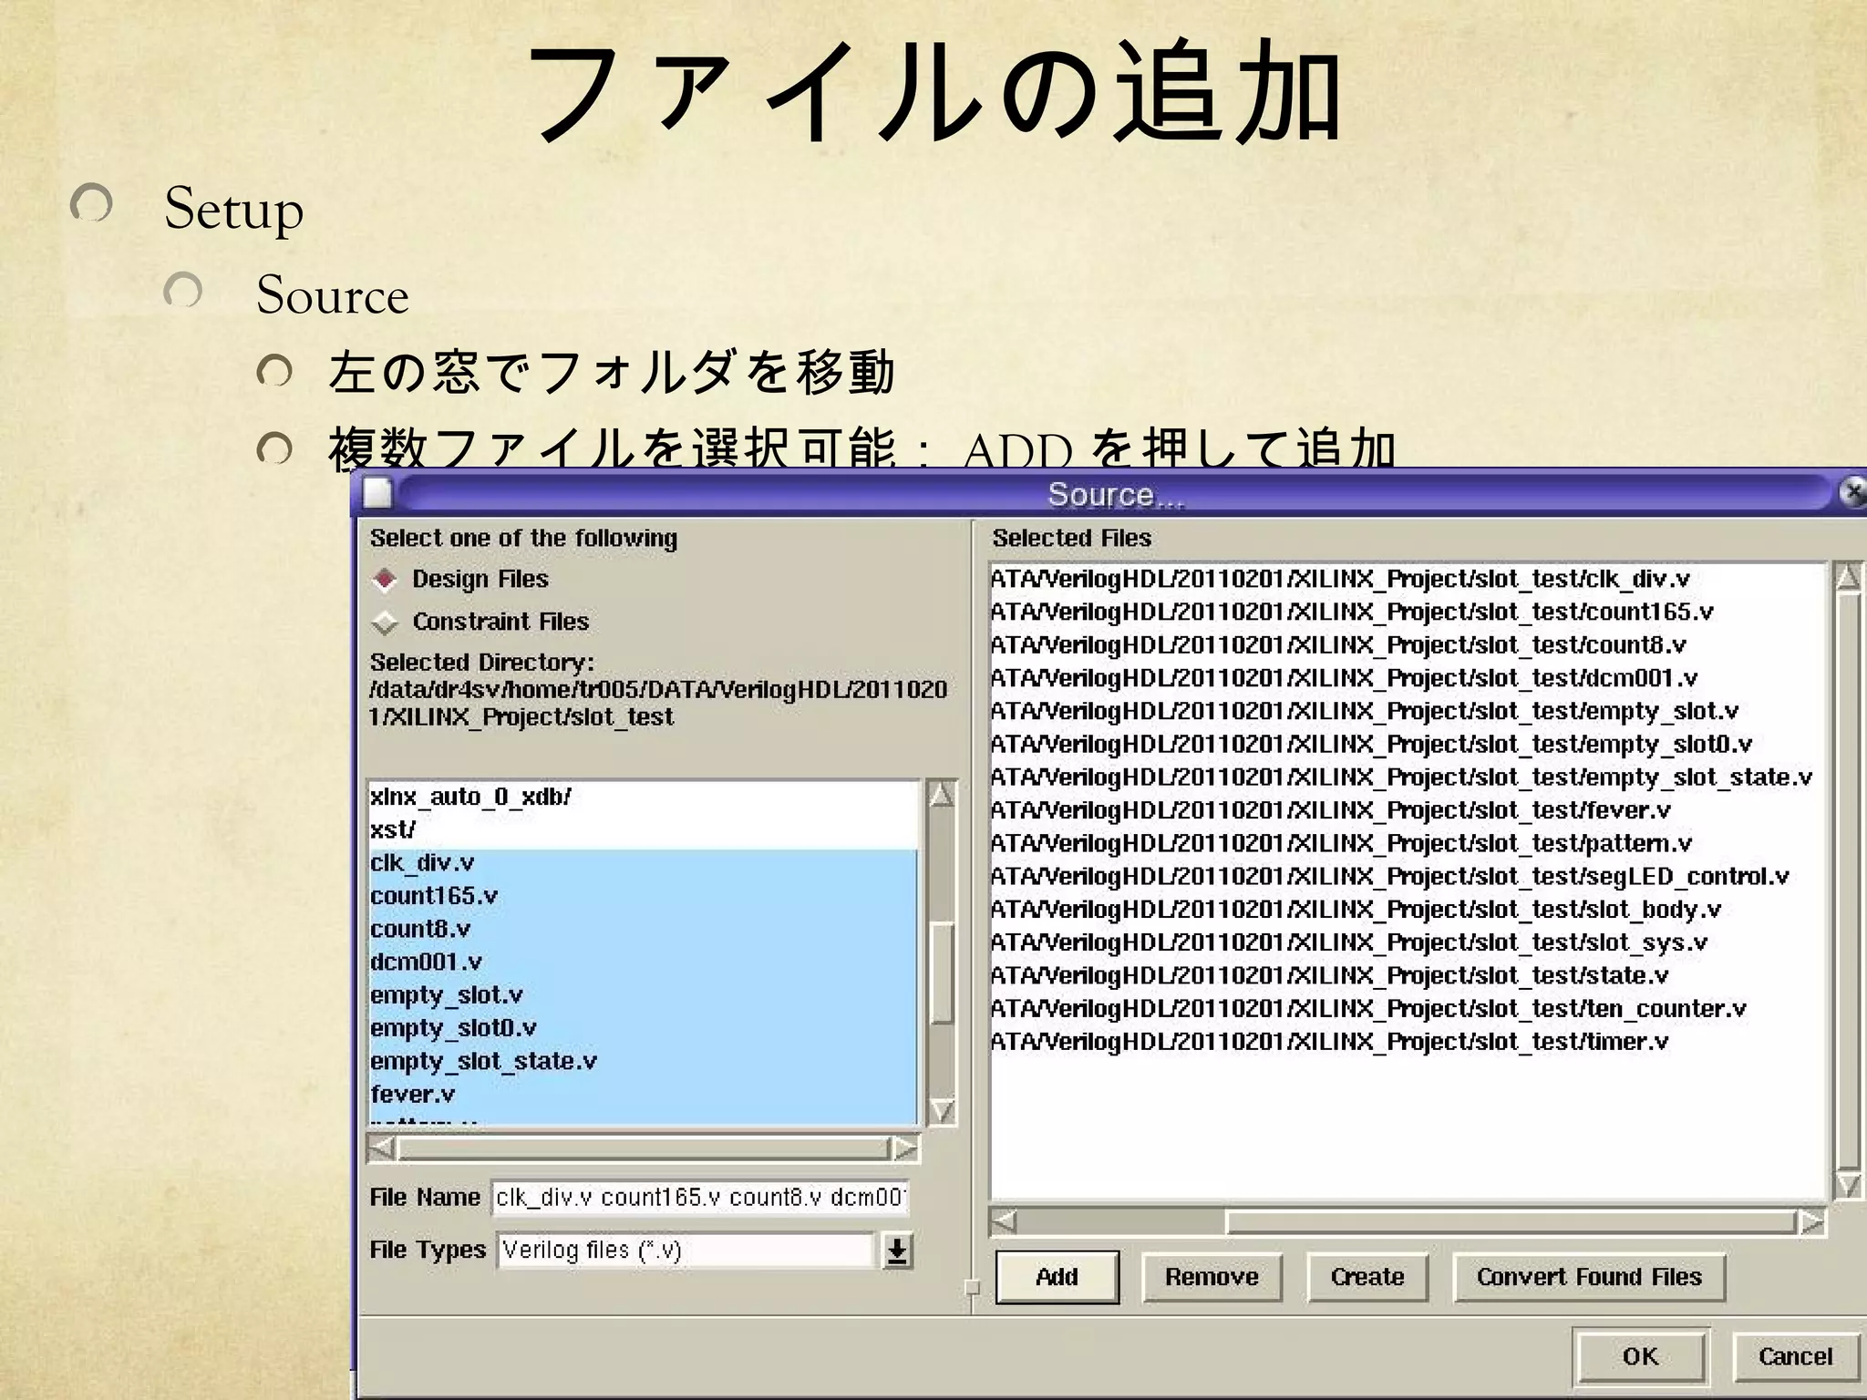Open the File Types dropdown arrow
This screenshot has width=1867, height=1400.
click(x=897, y=1251)
